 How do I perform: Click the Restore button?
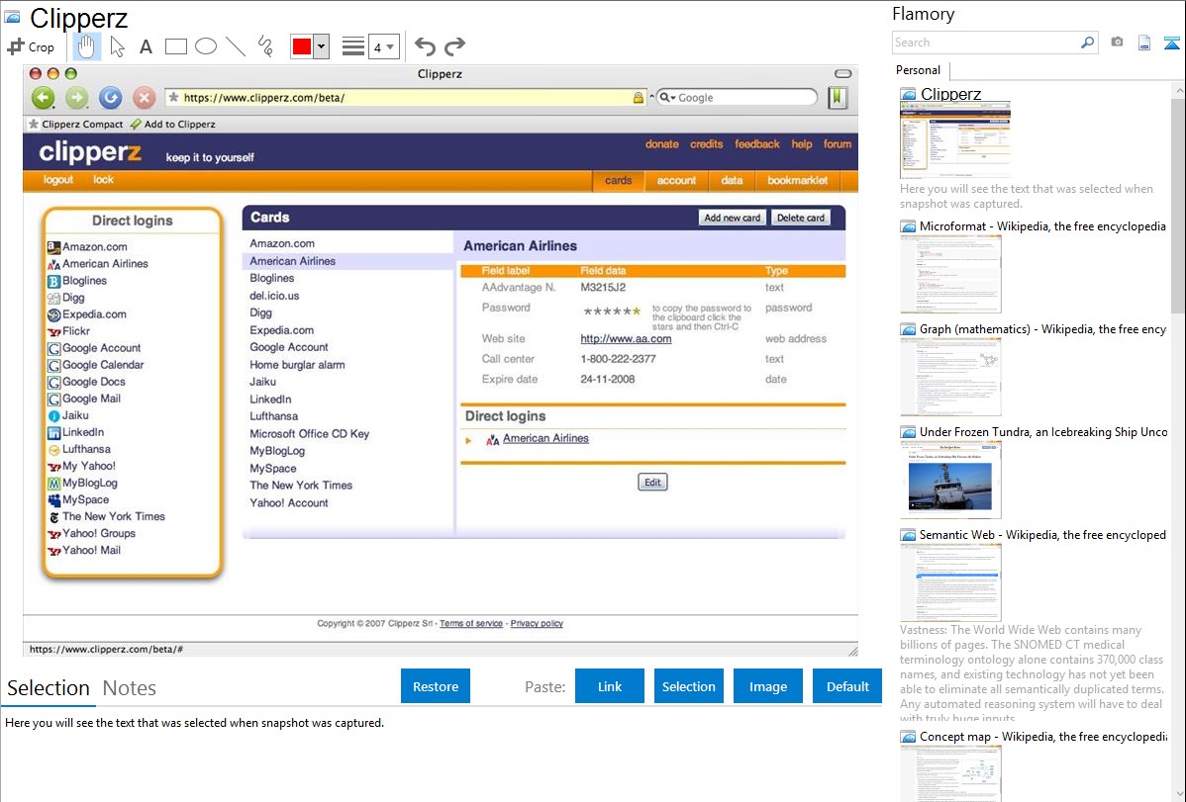click(436, 686)
